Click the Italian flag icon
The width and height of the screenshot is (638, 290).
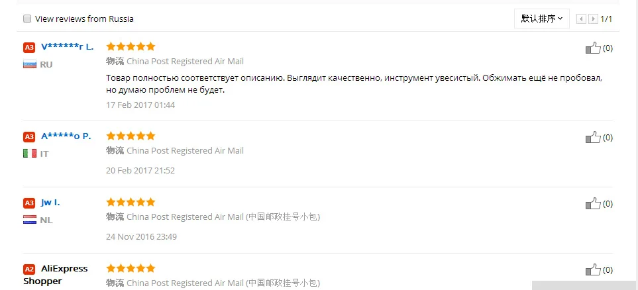click(x=30, y=154)
